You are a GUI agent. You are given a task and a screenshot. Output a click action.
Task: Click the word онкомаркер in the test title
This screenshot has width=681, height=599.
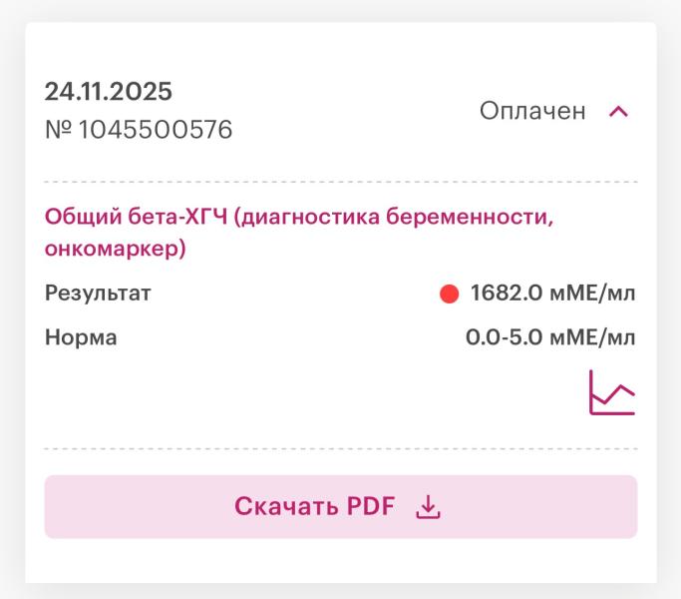point(112,249)
